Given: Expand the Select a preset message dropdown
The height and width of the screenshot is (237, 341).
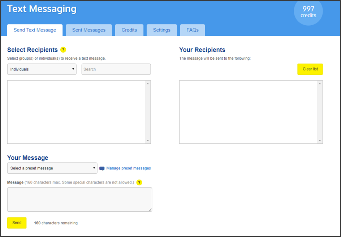Looking at the screenshot, I should pyautogui.click(x=52, y=168).
